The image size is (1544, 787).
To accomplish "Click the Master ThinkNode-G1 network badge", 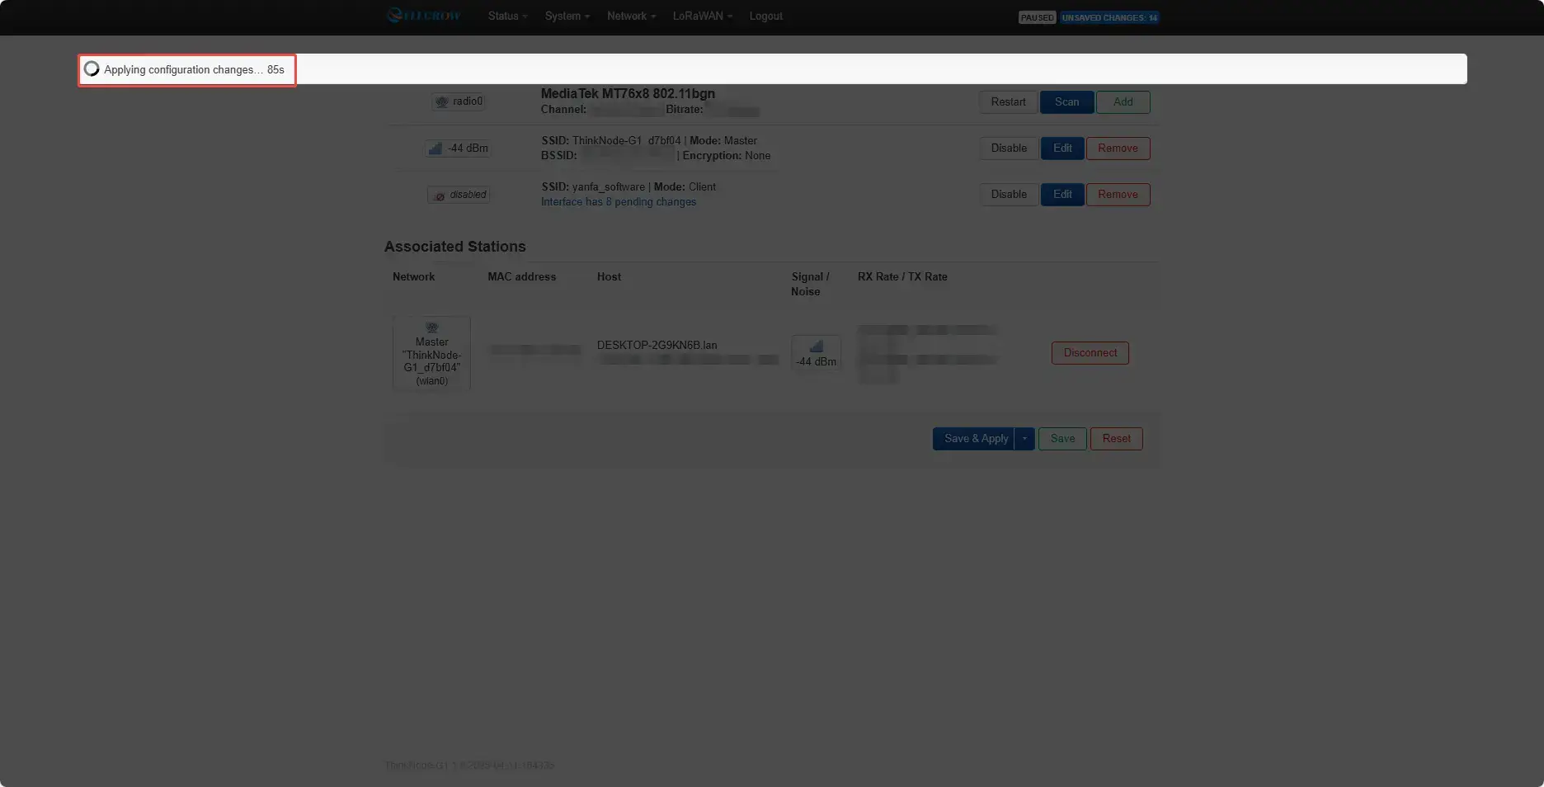I will click(x=431, y=353).
